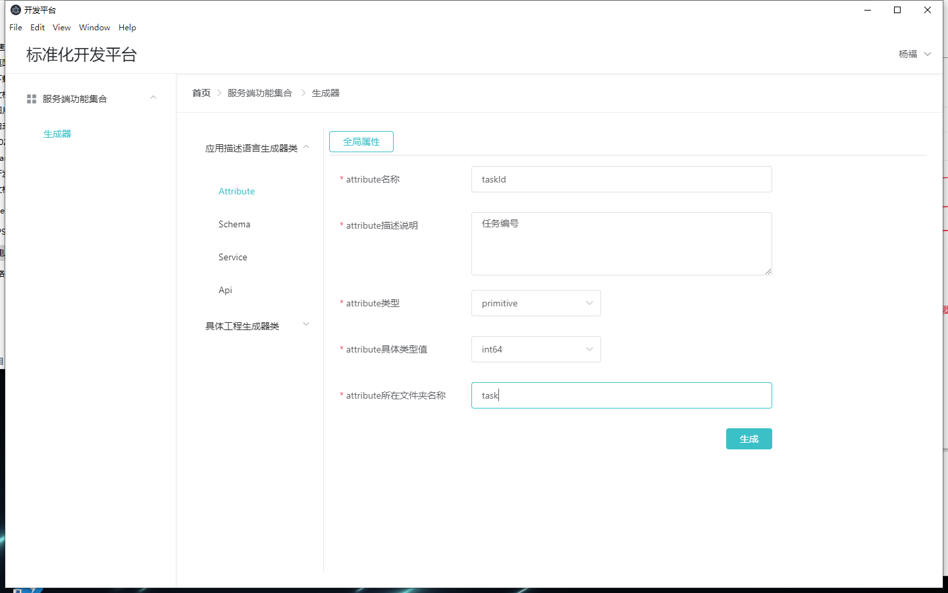Viewport: 948px width, 593px height.
Task: Click the grid icon beside 服务端功能集合
Action: (x=31, y=99)
